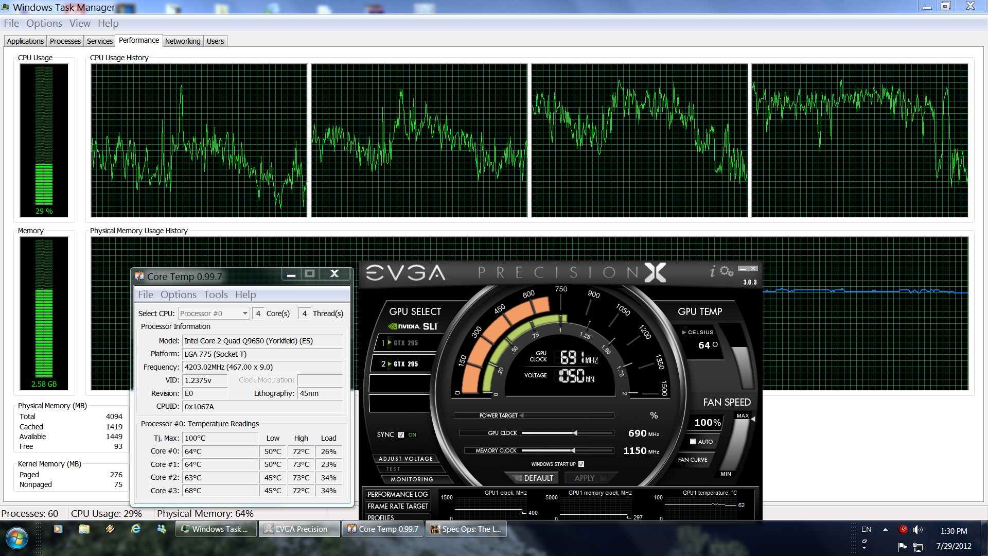Show hidden tray icons arrow
The image size is (988, 556).
885,530
